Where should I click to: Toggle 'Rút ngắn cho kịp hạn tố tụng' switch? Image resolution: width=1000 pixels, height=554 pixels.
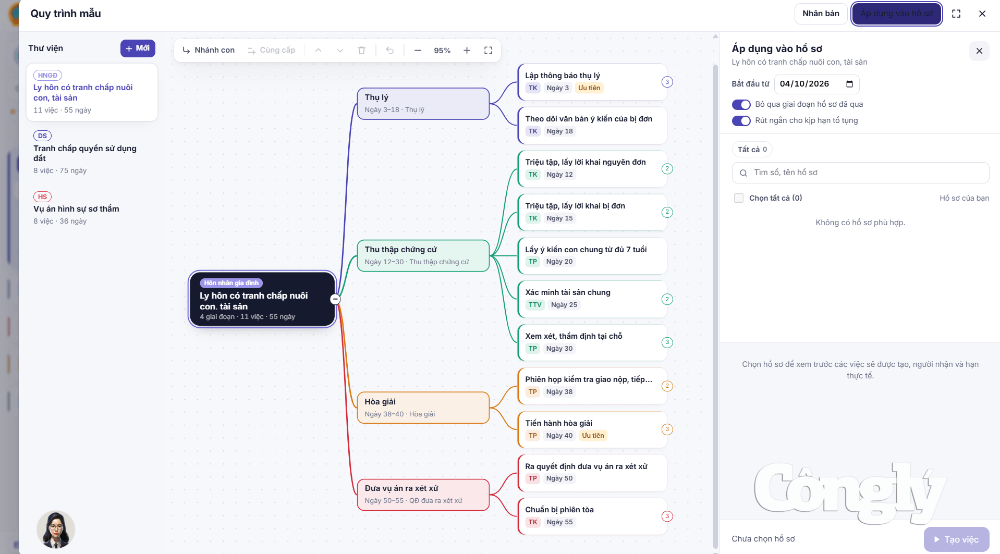click(x=741, y=121)
